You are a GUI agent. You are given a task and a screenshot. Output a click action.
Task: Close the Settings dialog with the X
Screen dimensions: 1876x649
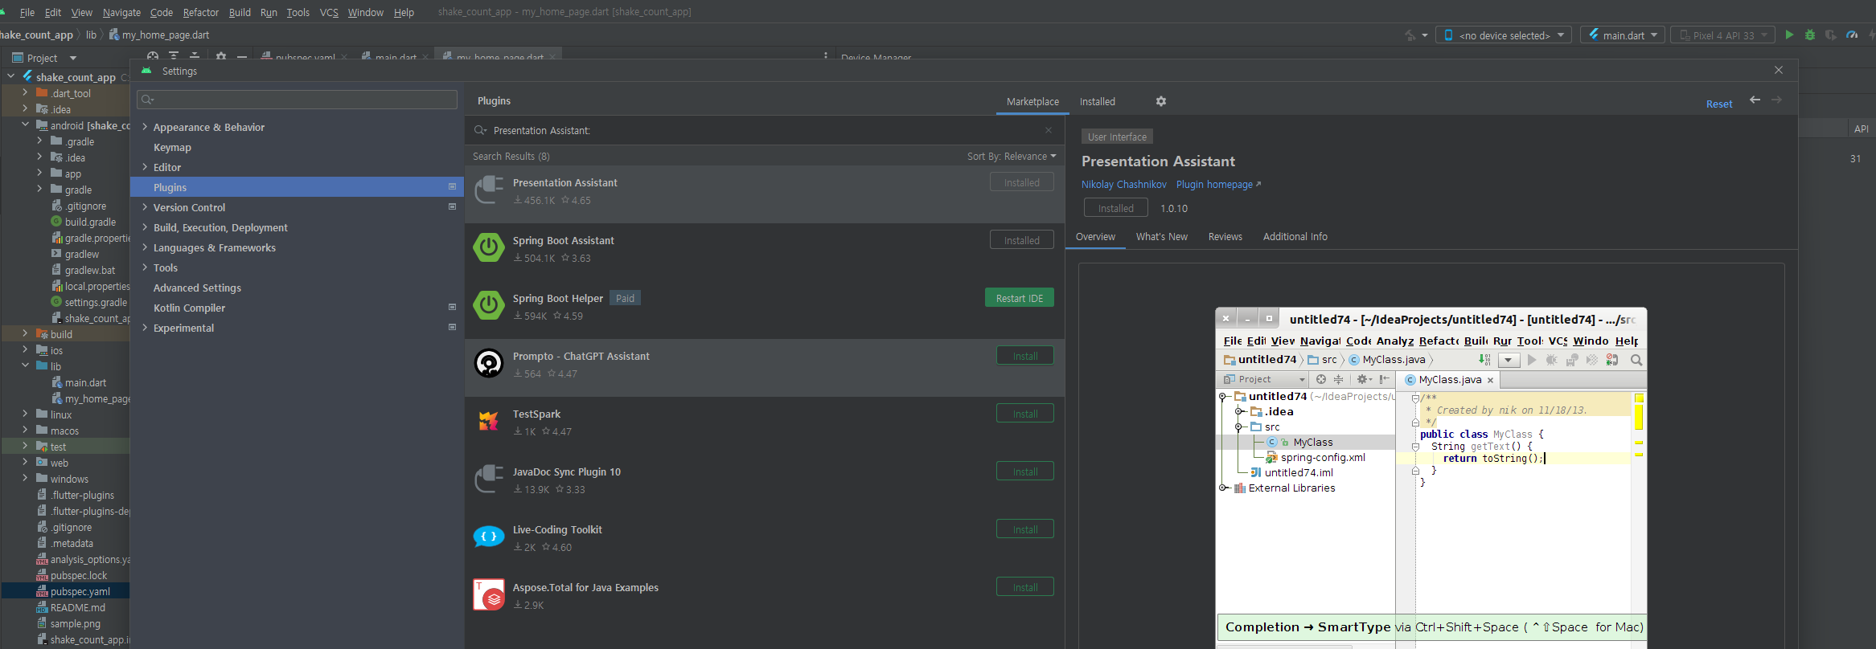pos(1779,71)
